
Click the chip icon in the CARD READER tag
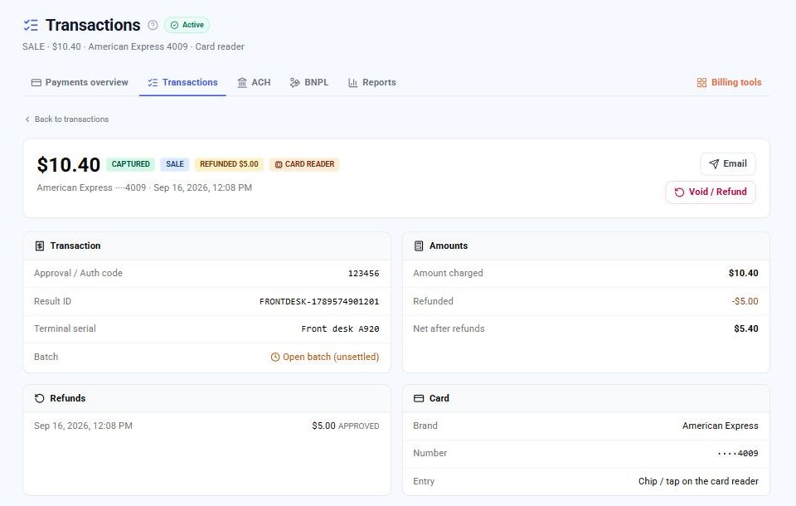[279, 164]
